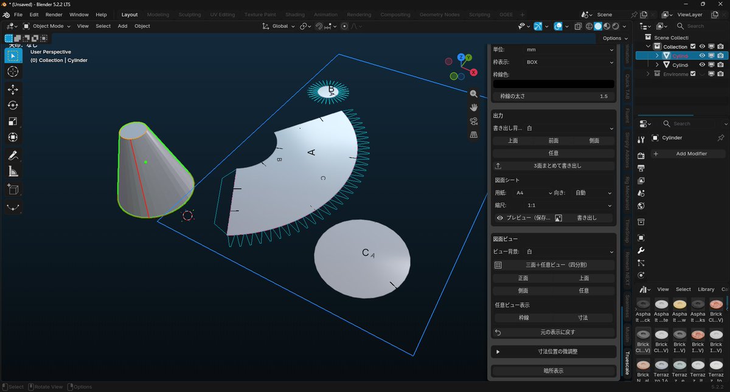Click the 枠線色 black color swatch
Image resolution: width=730 pixels, height=392 pixels.
point(554,84)
